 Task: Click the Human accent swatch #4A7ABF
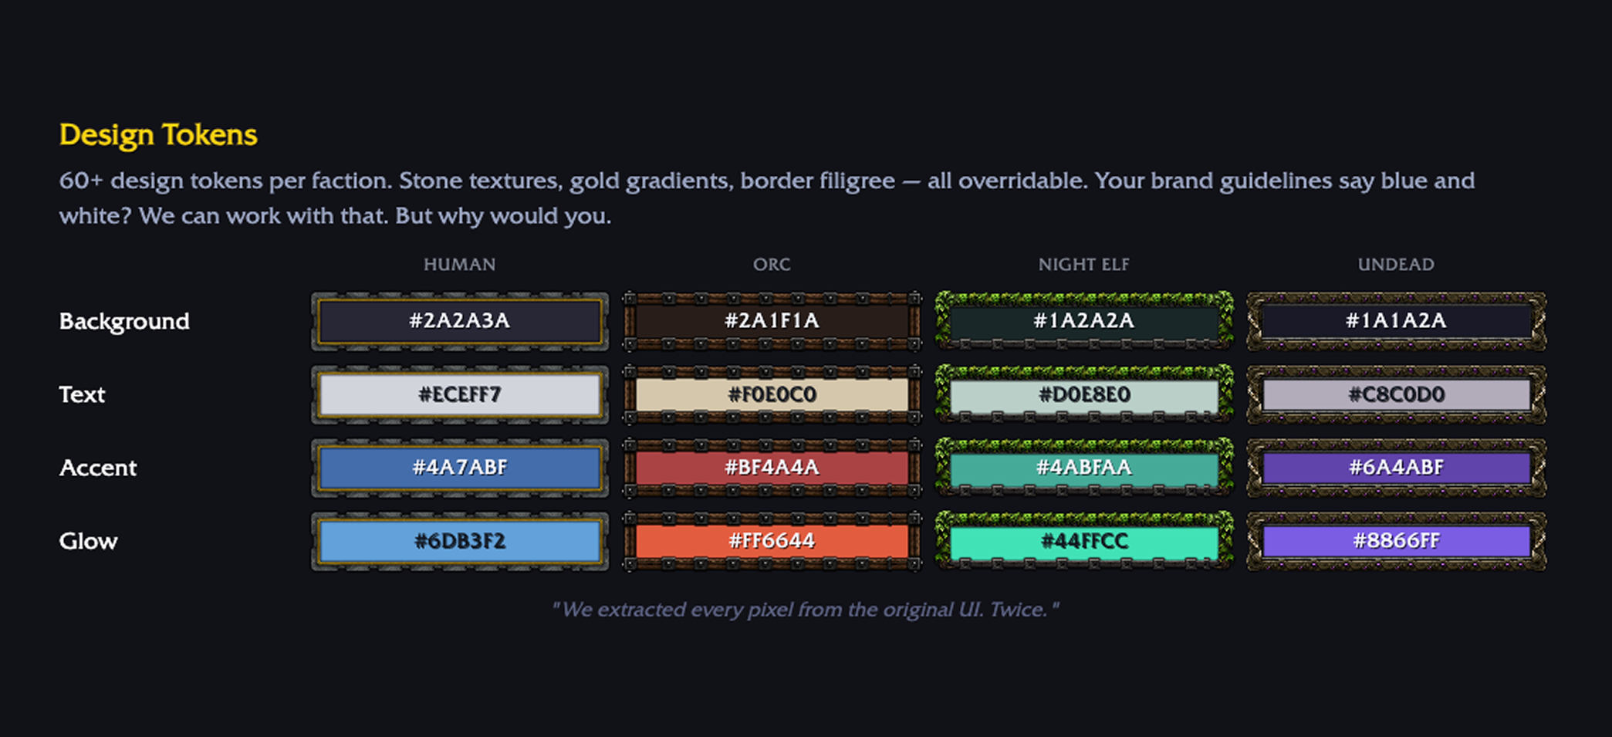tap(460, 468)
